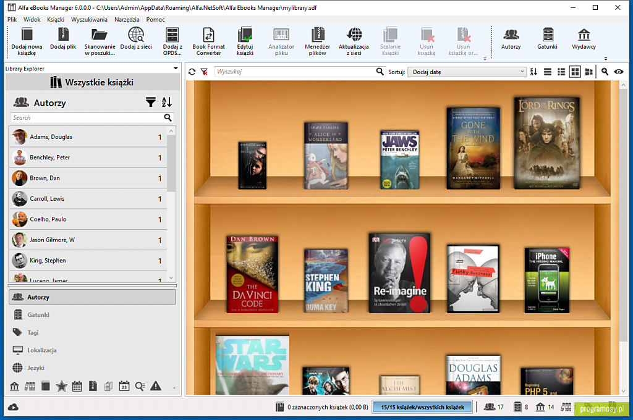Run Aktualizacja z sieci update
The height and width of the screenshot is (420, 633).
[354, 41]
